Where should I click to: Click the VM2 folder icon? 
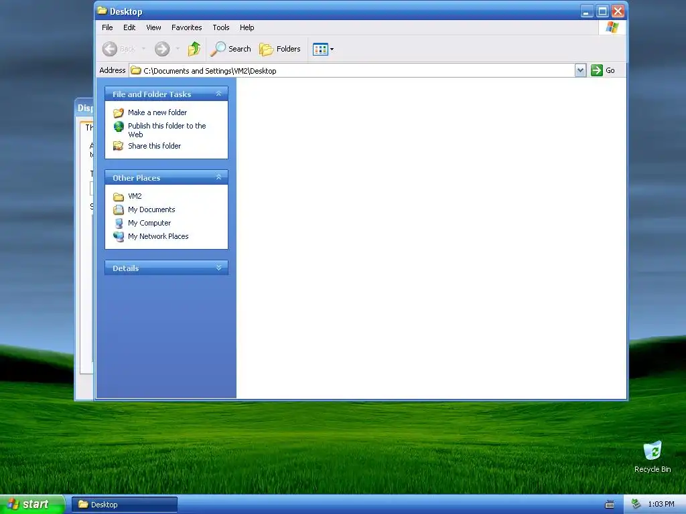119,197
